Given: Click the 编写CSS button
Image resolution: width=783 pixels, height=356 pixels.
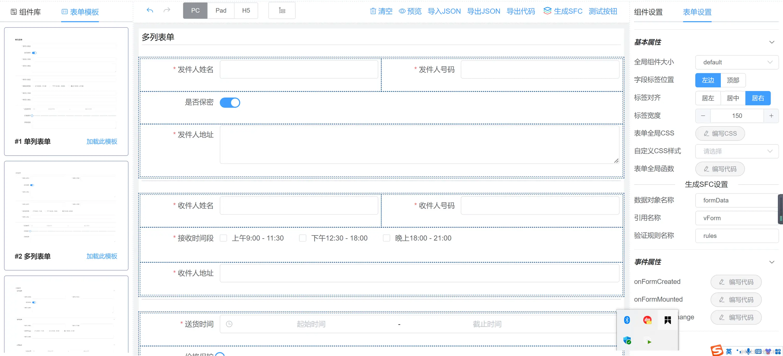Looking at the screenshot, I should point(720,134).
